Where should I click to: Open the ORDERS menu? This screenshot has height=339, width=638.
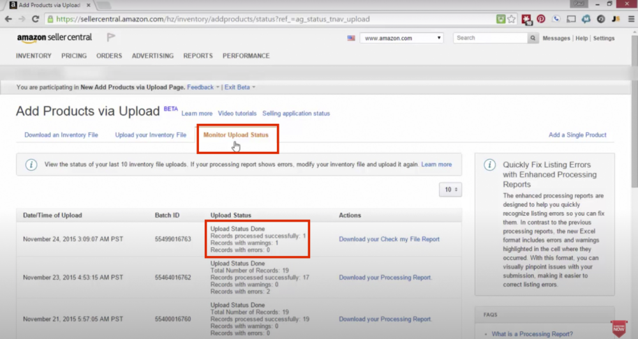point(109,56)
